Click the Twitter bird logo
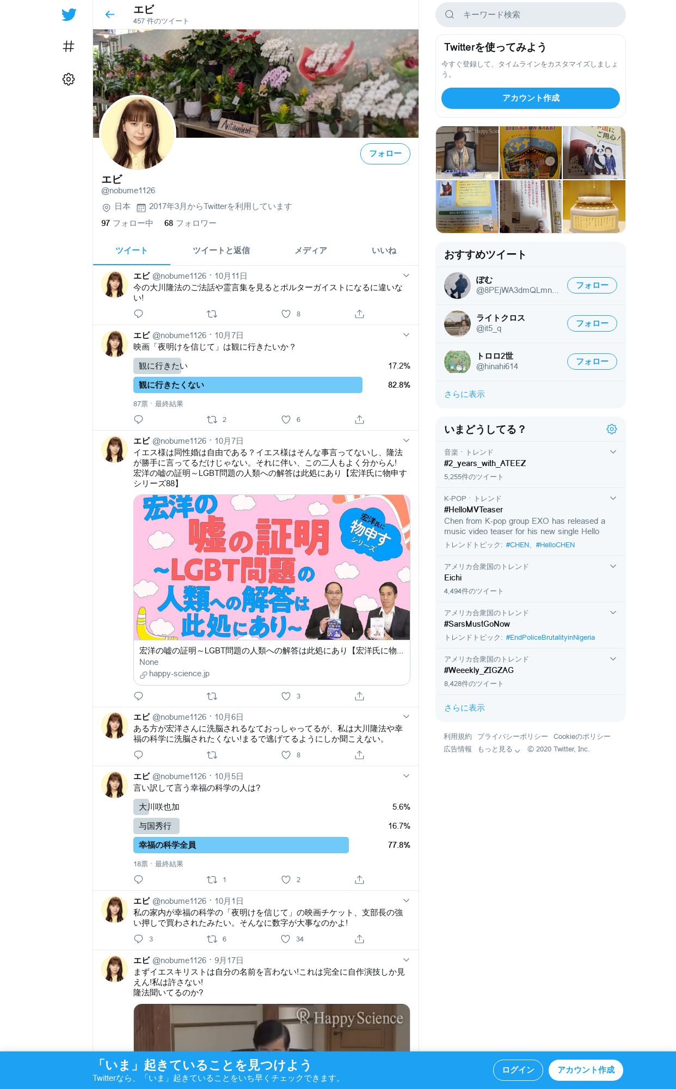 69,15
